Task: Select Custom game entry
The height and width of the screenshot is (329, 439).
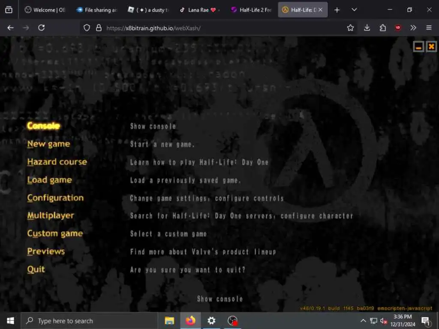Action: (55, 233)
